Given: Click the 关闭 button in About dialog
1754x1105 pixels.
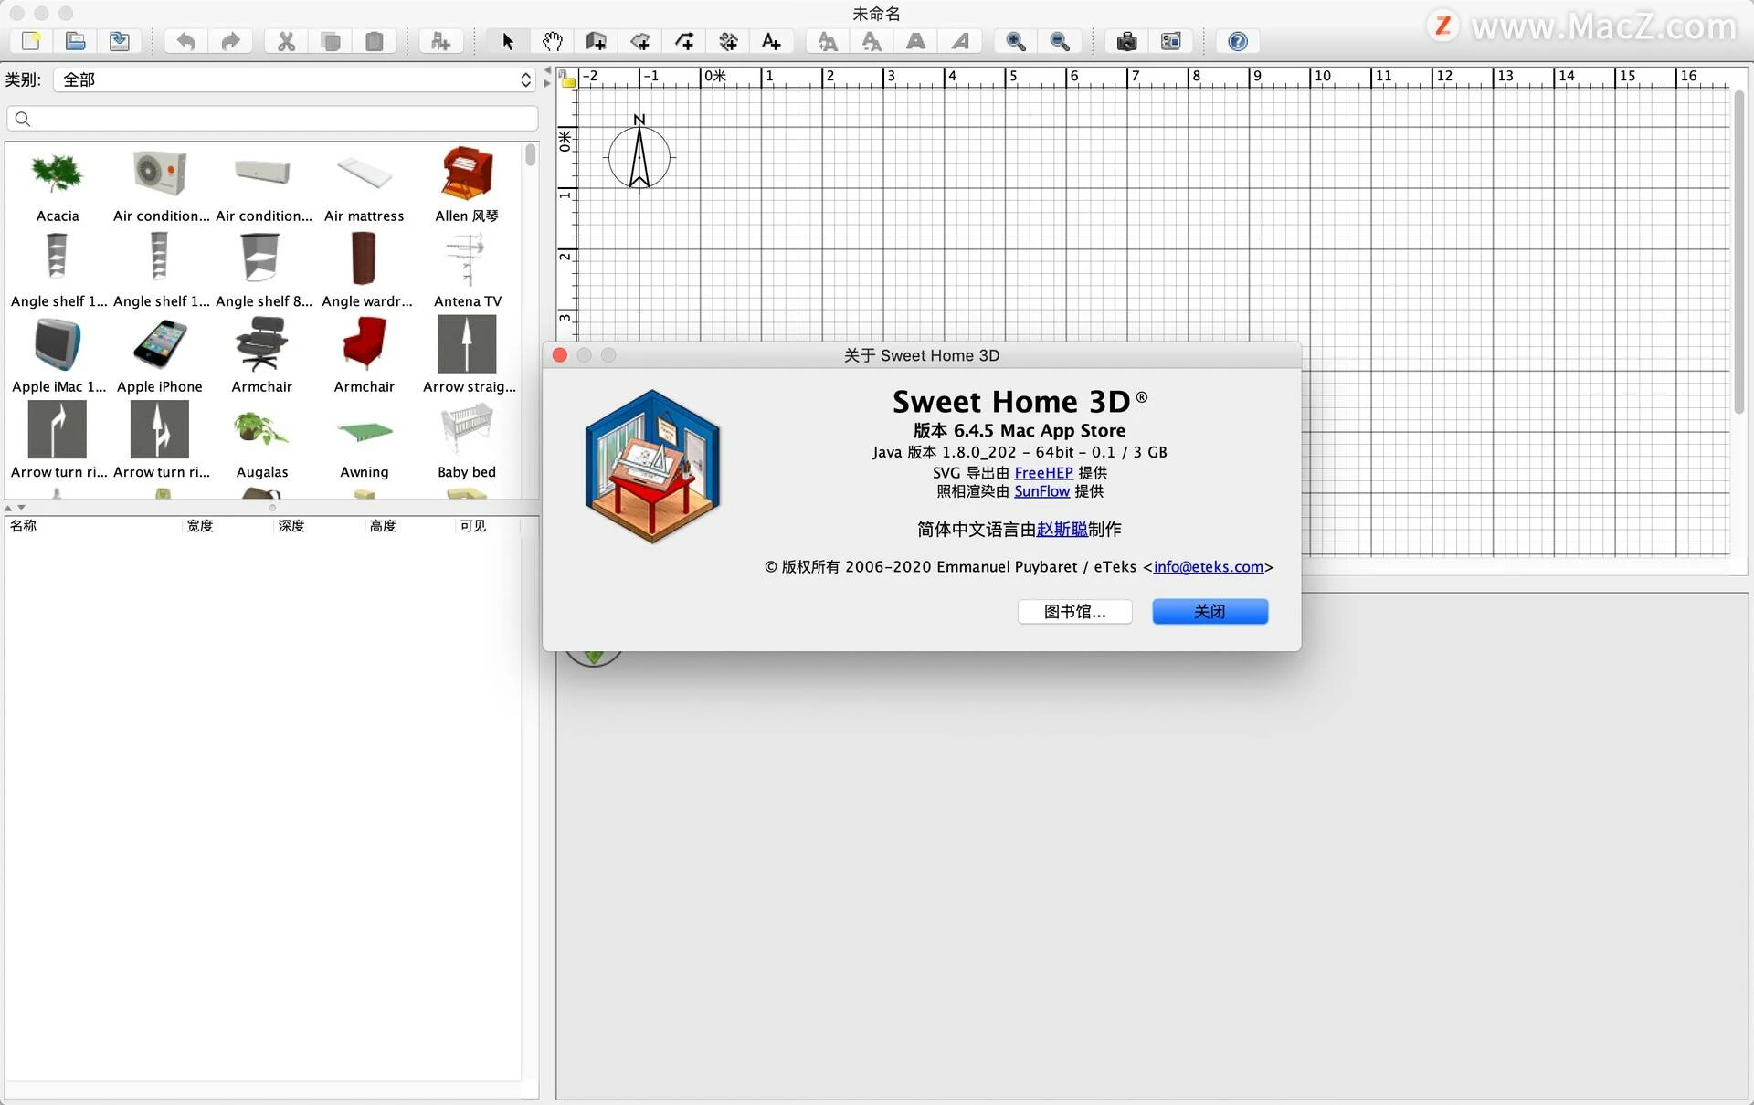Looking at the screenshot, I should click(1210, 612).
